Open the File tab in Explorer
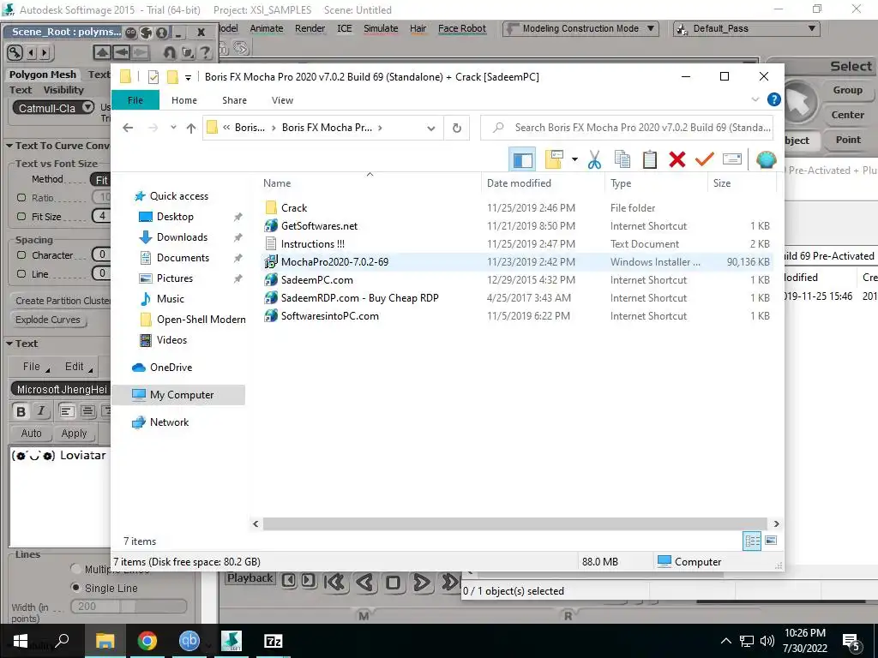The image size is (878, 658). pos(135,100)
